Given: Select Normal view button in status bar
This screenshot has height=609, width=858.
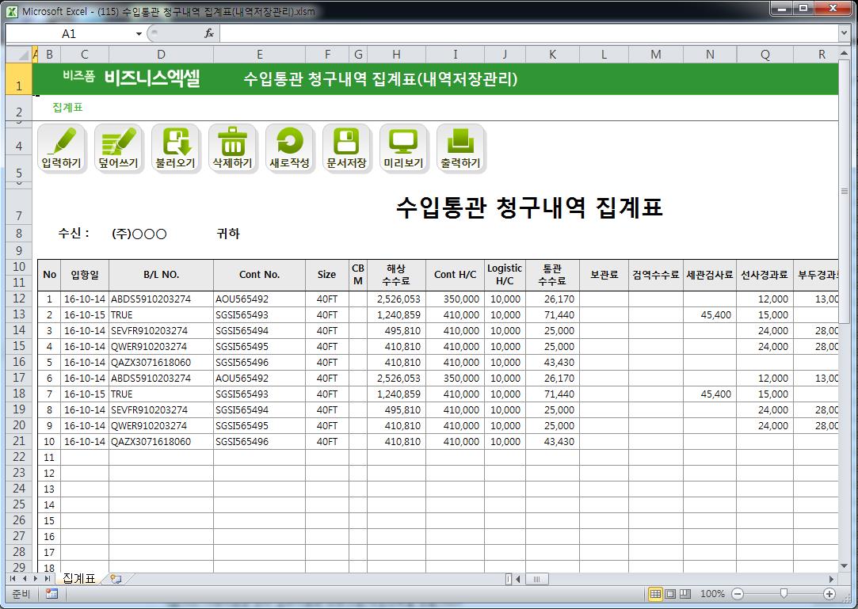Looking at the screenshot, I should (x=655, y=594).
